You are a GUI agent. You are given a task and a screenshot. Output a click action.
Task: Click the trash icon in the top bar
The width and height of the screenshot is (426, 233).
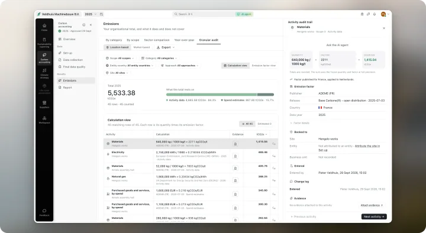362,14
